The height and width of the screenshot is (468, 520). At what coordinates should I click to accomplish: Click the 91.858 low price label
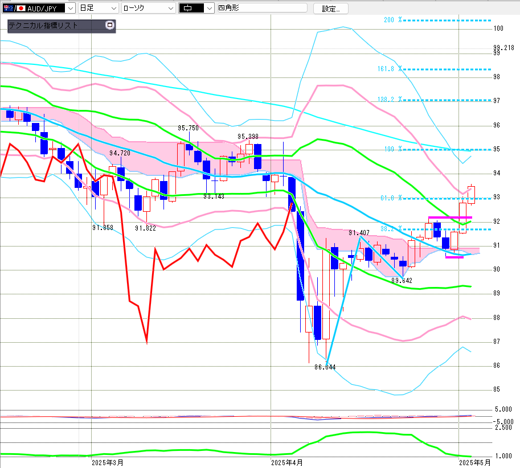[103, 228]
